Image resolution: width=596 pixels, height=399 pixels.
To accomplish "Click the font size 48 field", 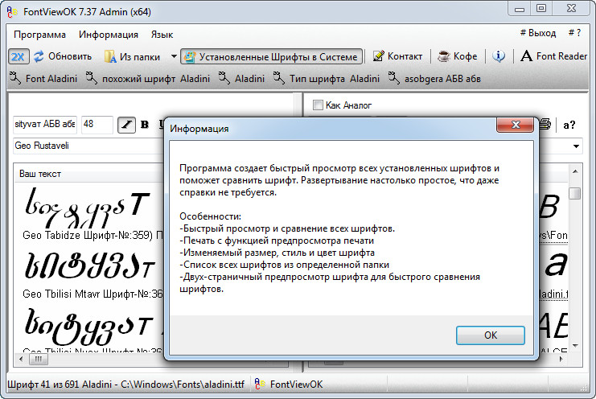I will [97, 124].
